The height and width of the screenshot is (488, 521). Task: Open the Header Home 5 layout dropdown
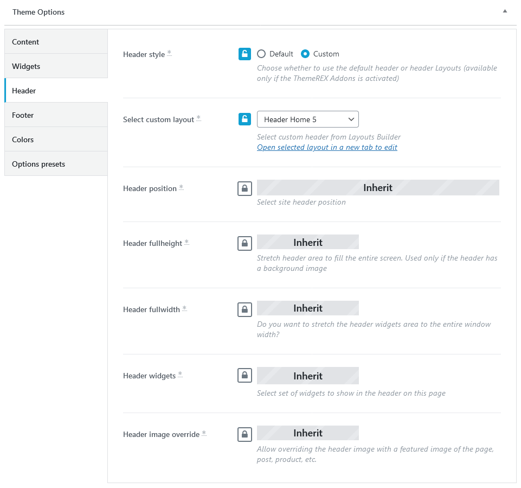point(308,119)
